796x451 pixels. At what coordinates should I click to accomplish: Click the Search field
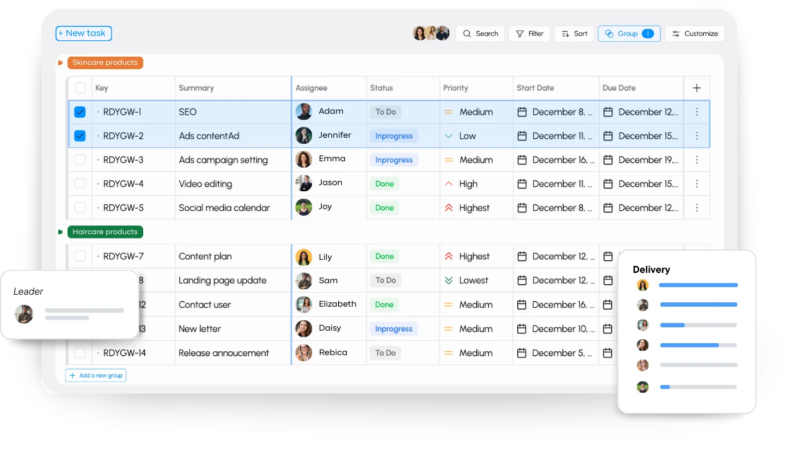pyautogui.click(x=480, y=34)
